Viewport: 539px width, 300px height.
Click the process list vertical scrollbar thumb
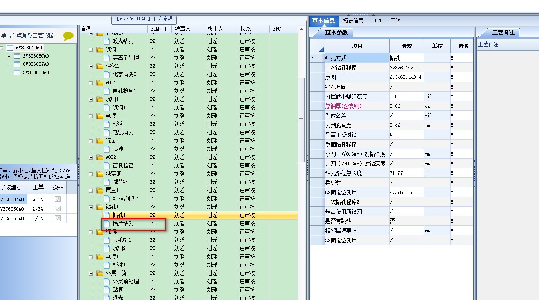(301, 120)
